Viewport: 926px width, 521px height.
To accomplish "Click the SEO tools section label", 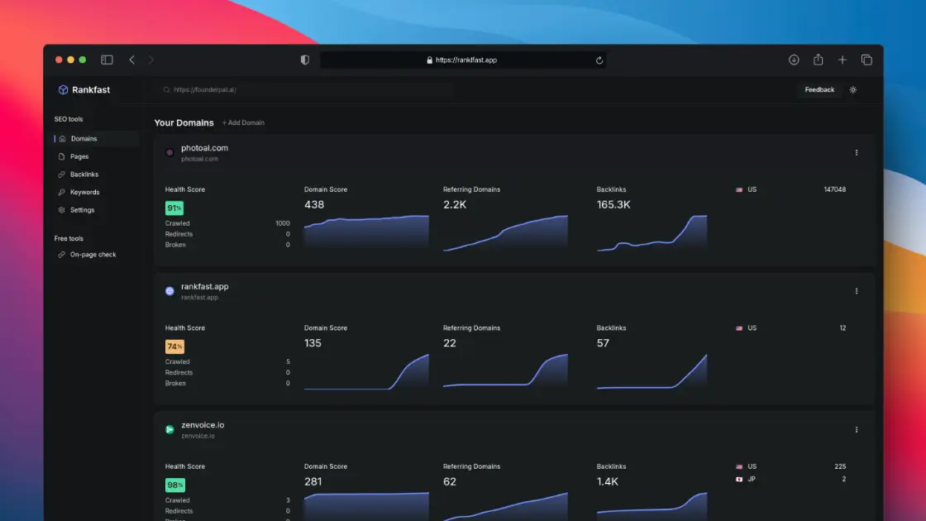I will [x=69, y=119].
